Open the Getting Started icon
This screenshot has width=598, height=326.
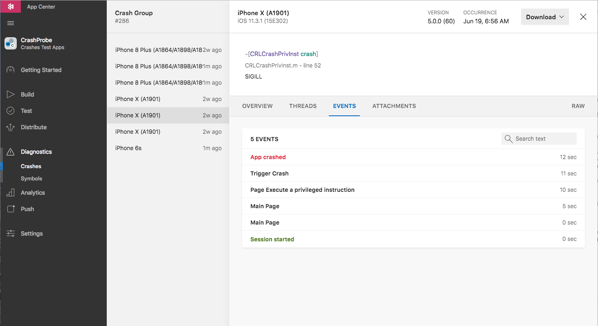pyautogui.click(x=11, y=70)
